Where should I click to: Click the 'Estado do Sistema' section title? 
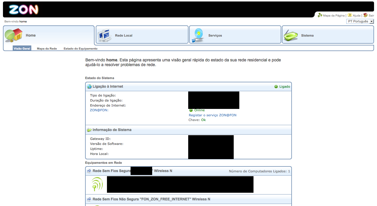click(100, 78)
